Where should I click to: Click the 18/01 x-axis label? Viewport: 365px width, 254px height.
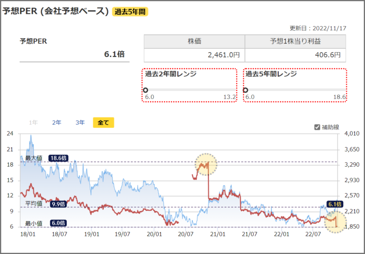pos(28,234)
